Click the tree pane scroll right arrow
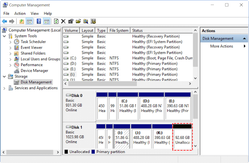 (x=58, y=152)
